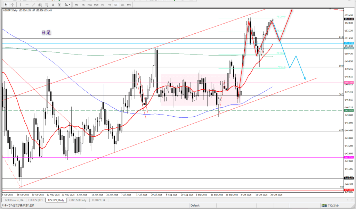Switch chart to H4 timeframe
This screenshot has width=356, height=209.
(109, 5)
